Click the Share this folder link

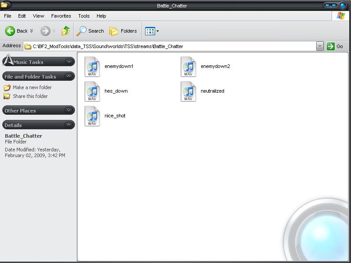tap(30, 96)
